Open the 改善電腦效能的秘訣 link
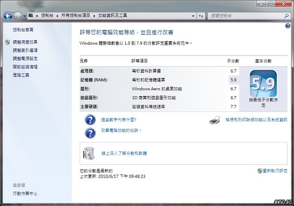This screenshot has height=206, width=294. click(121, 130)
